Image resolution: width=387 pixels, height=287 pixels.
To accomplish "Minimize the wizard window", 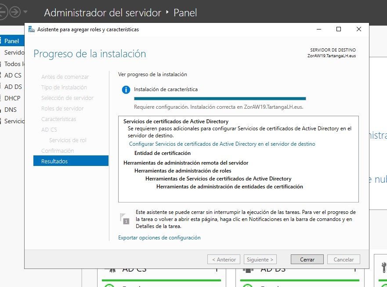I will point(319,29).
